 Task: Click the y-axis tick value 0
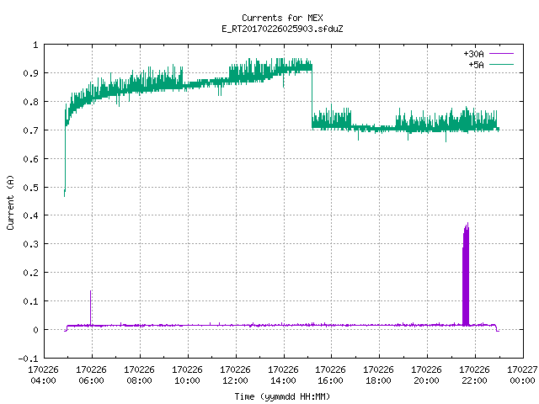pyautogui.click(x=35, y=330)
